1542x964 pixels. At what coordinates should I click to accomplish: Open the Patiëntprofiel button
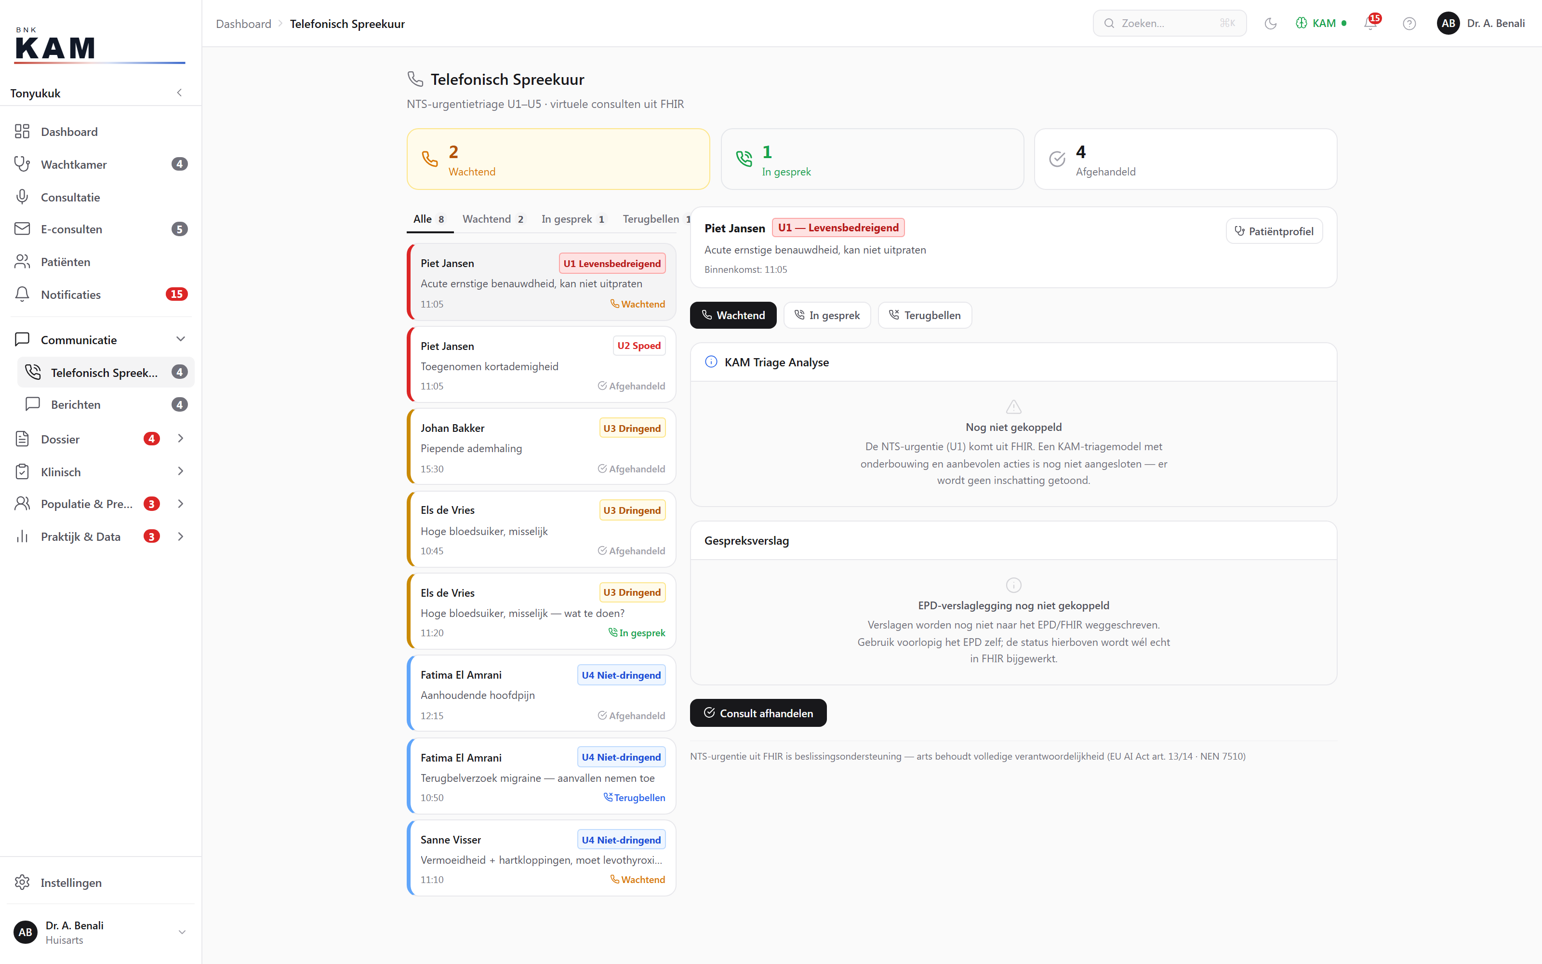[1275, 231]
